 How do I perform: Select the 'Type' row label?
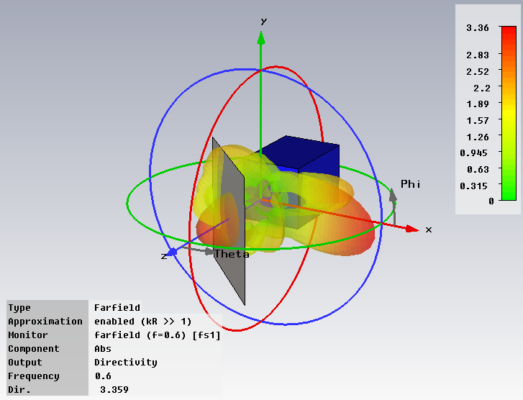[x=19, y=308]
